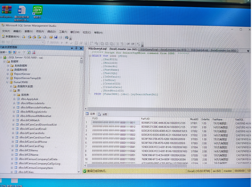Click the New Query (新建查询) toolbar button
The height and width of the screenshot is (187, 252).
10,37
